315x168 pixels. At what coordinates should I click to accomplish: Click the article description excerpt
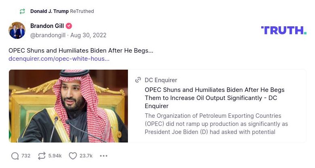tap(216, 124)
